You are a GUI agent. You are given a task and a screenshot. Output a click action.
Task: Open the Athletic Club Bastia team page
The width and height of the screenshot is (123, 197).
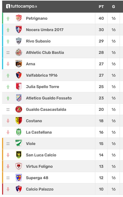point(45,52)
